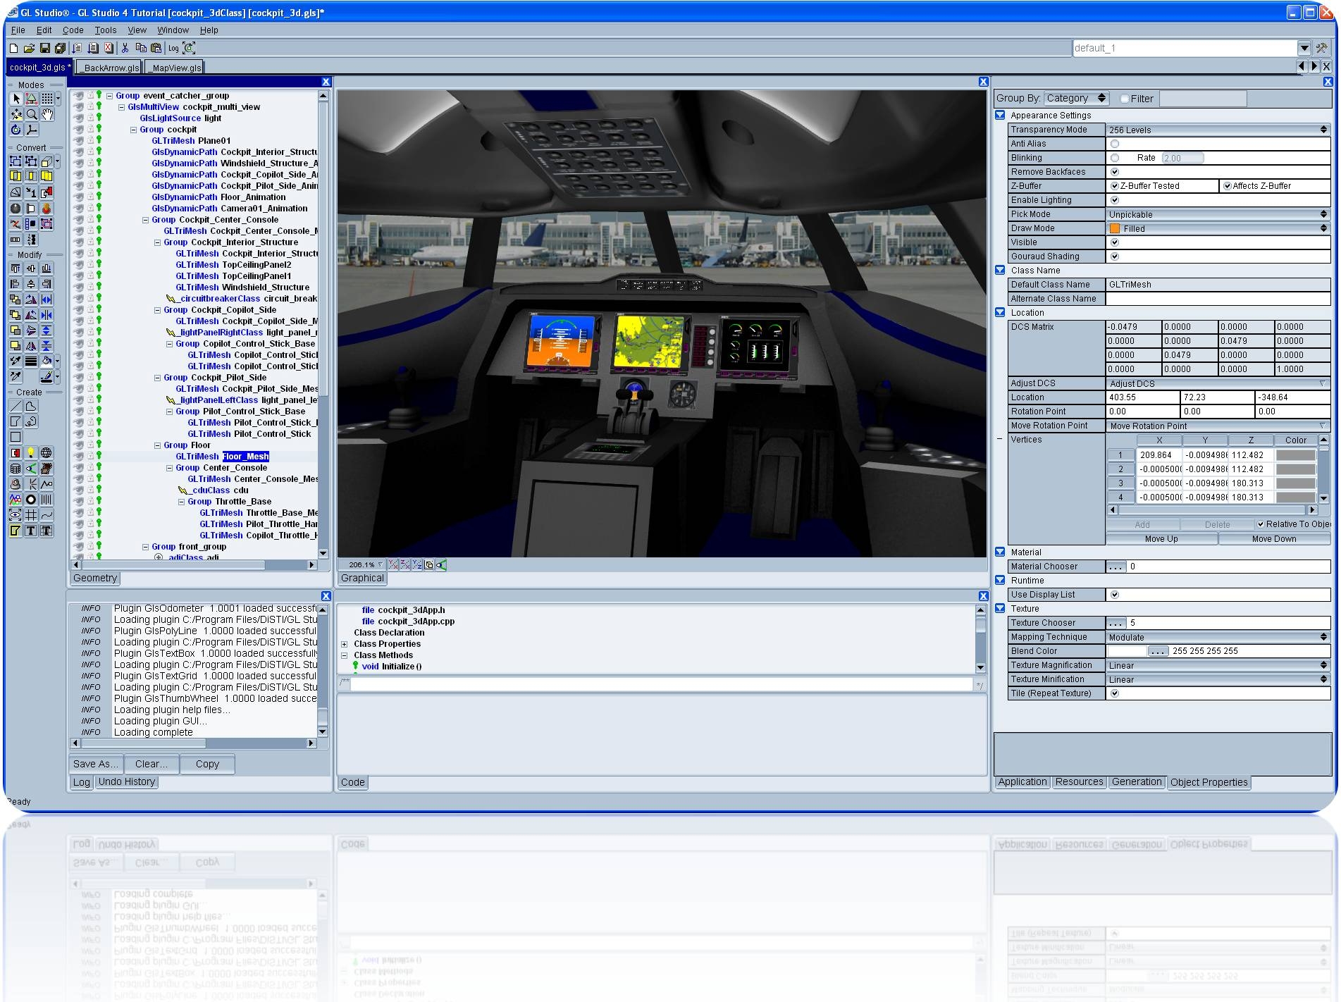The width and height of the screenshot is (1341, 1002).
Task: Click the Blend Color white swatch
Action: coord(1127,651)
